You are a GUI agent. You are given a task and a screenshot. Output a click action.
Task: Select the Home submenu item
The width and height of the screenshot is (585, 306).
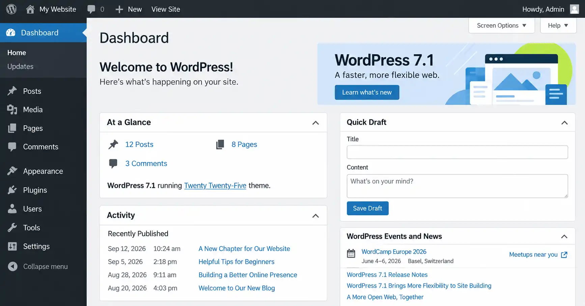tap(17, 53)
